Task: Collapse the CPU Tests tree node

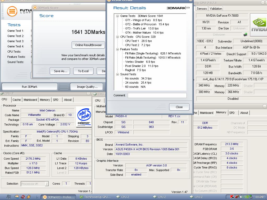Action: (x=117, y=37)
